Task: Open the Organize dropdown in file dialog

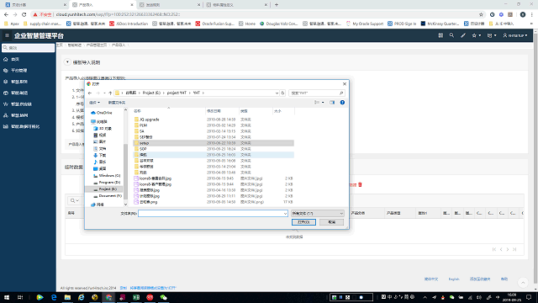Action: click(94, 103)
